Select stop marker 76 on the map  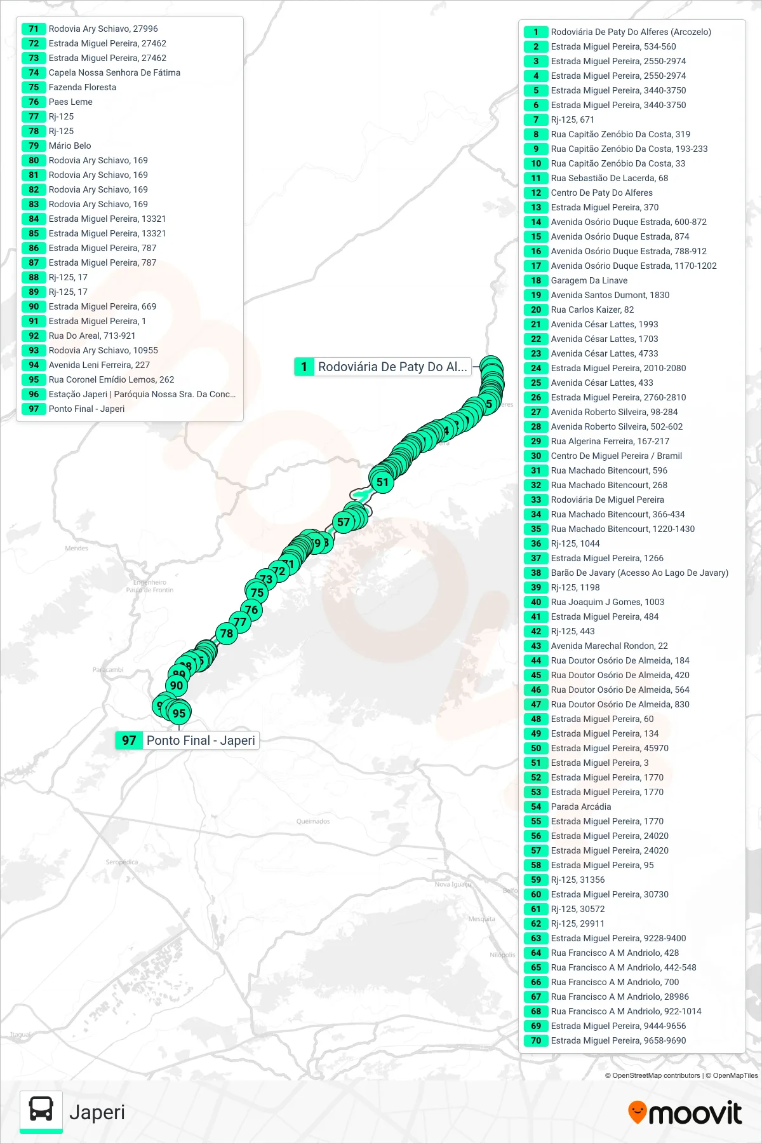pos(251,610)
